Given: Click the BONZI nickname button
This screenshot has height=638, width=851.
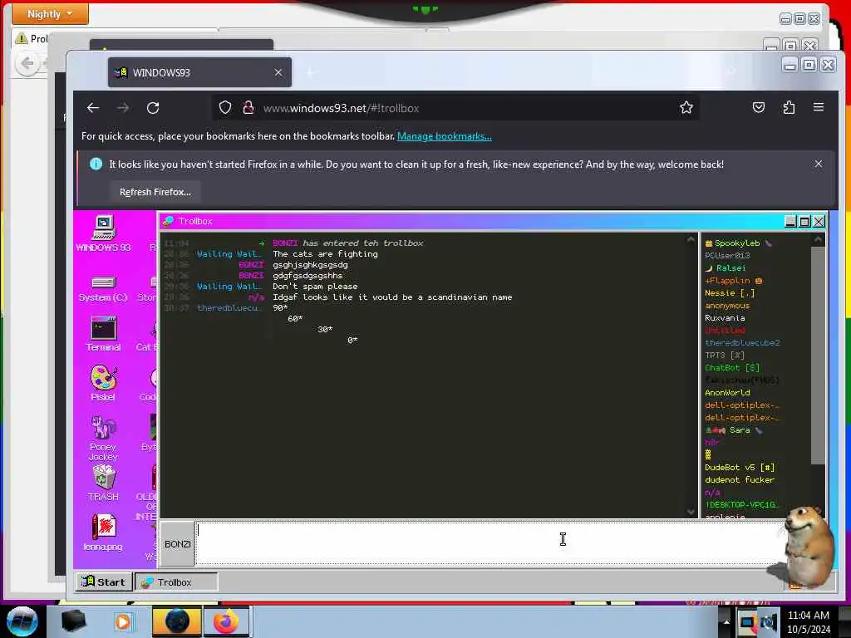Looking at the screenshot, I should pos(178,543).
